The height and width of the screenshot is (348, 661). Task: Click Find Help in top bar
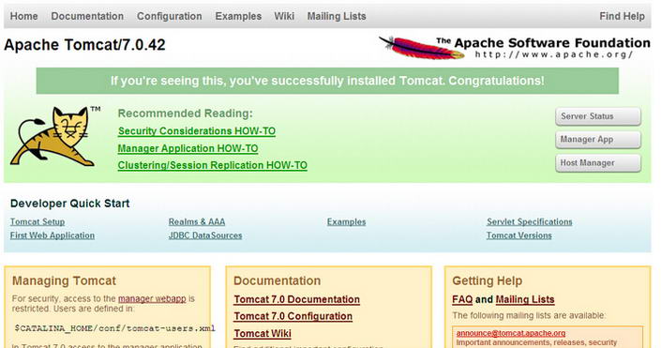(622, 16)
